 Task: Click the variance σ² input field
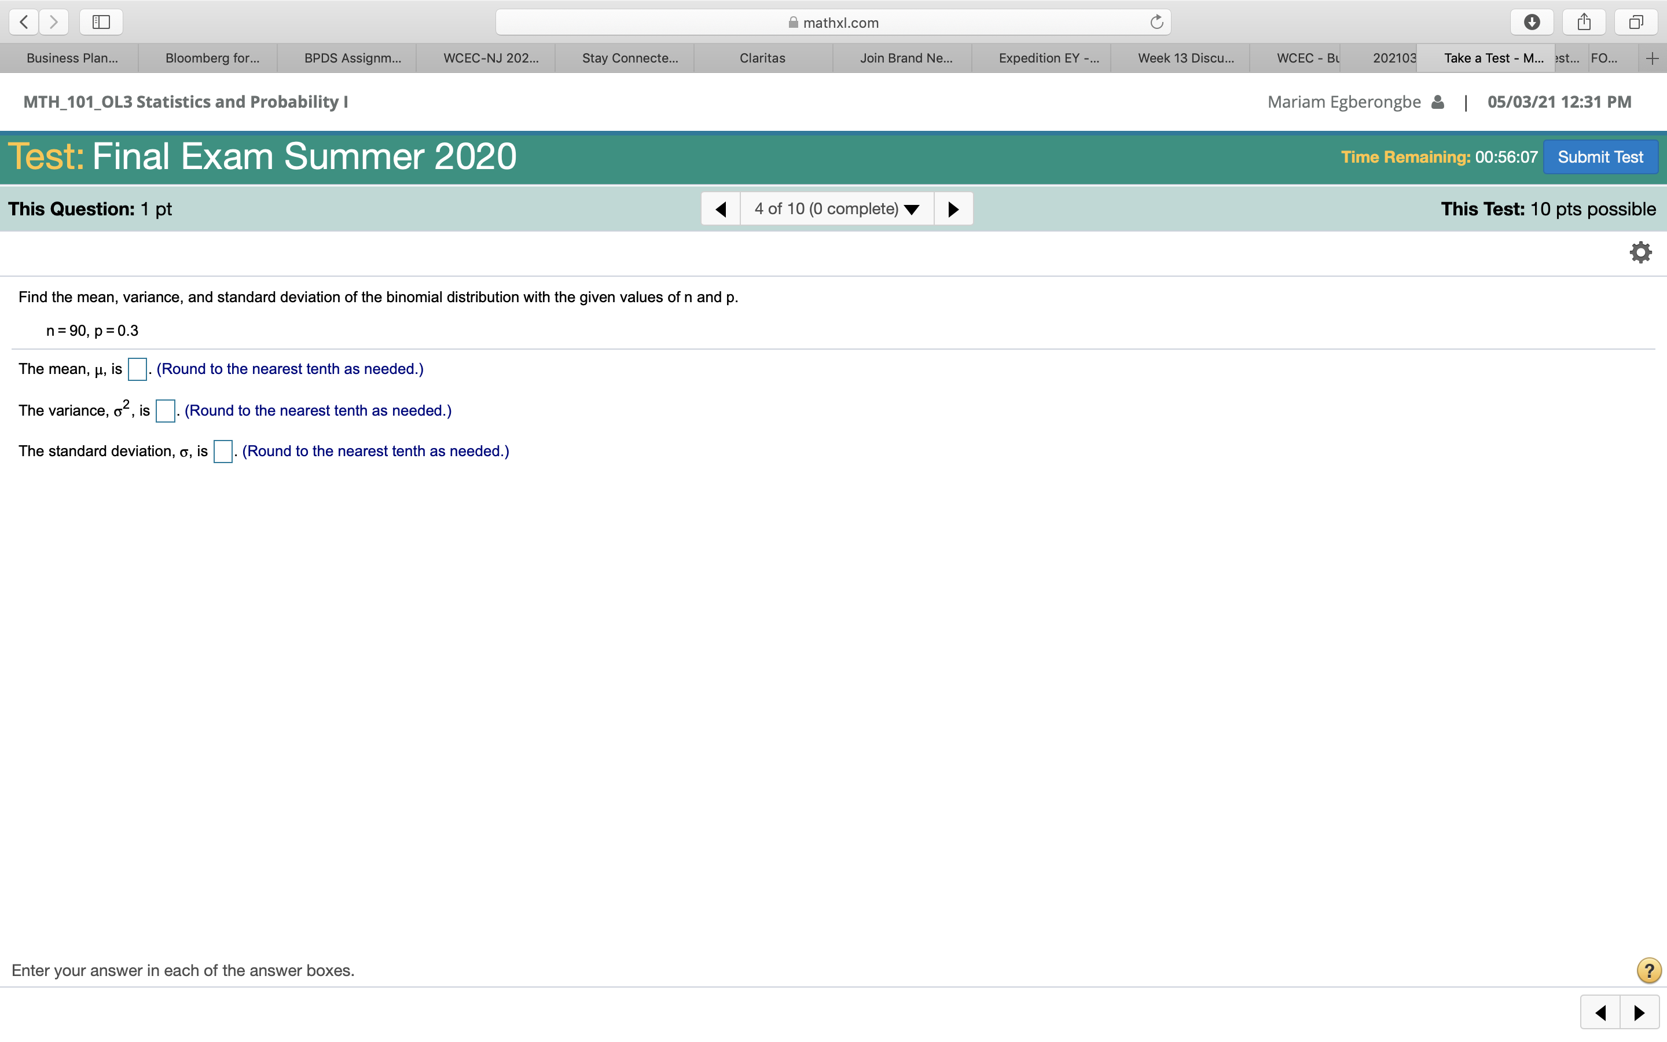pos(164,409)
